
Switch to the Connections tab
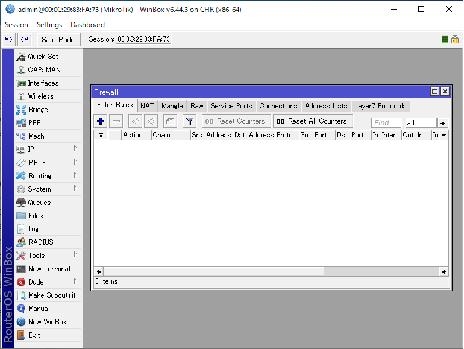[x=278, y=106]
